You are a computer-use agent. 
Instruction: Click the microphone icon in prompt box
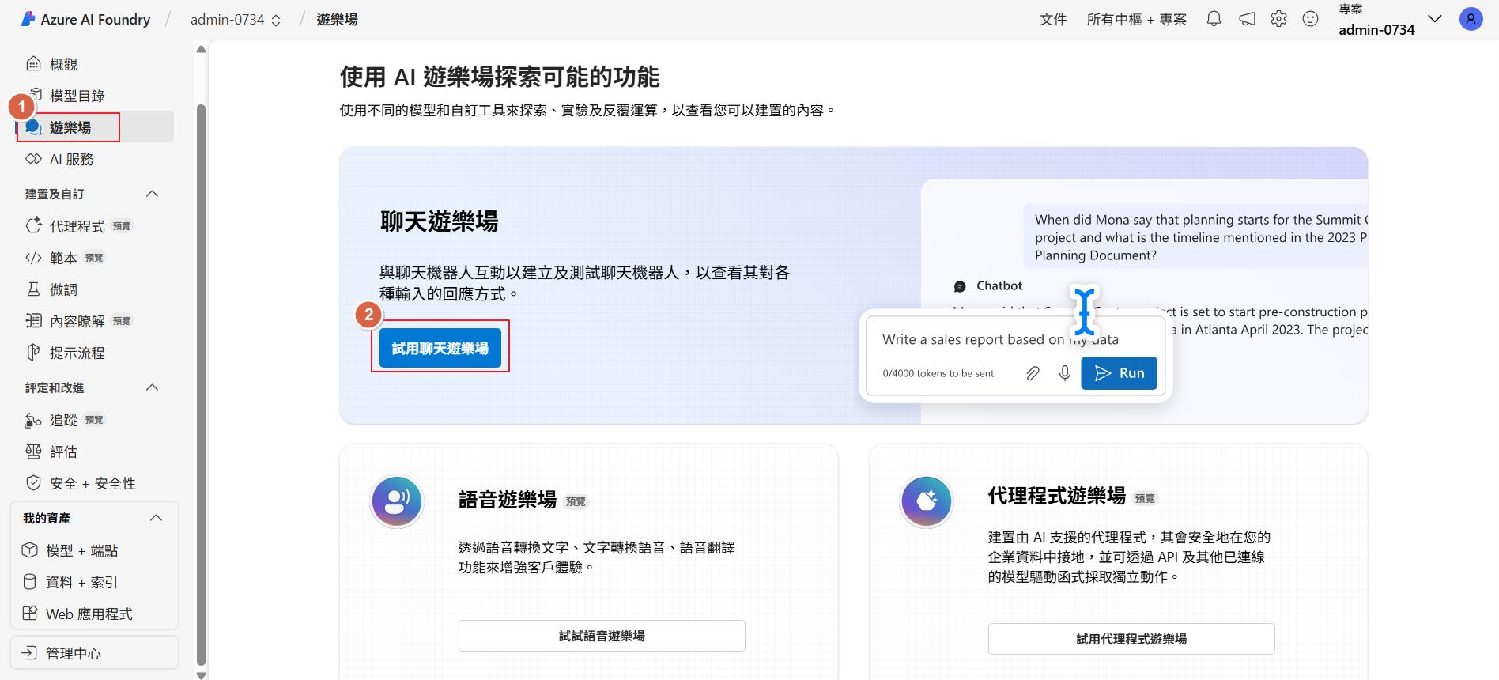1064,373
